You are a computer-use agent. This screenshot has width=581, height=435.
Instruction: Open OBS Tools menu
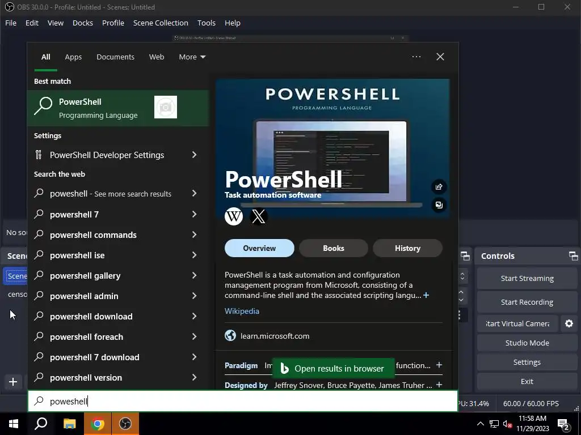pos(207,23)
